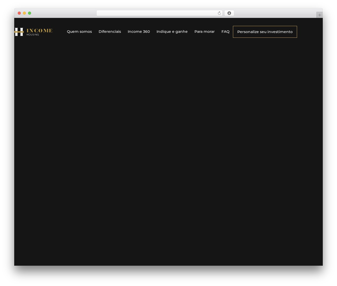Close the browser window with the red button
Image resolution: width=337 pixels, height=286 pixels.
[19, 13]
